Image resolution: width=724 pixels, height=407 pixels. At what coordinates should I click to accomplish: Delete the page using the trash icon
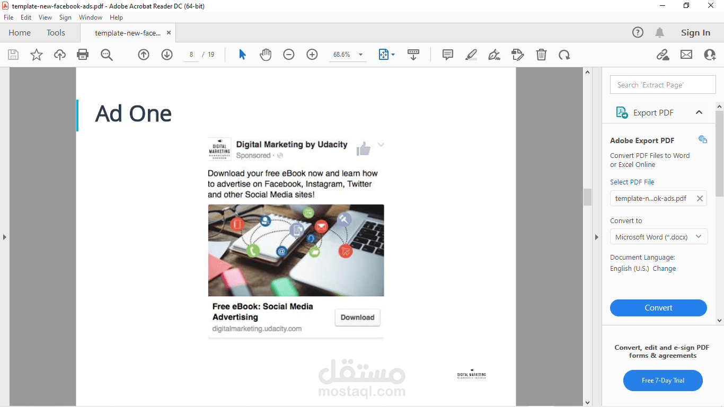pyautogui.click(x=541, y=55)
